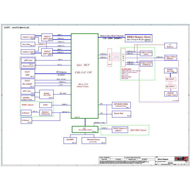Image resolution: width=190 pixels, height=190 pixels.
Task: Click the LCFC logo in the title block
Action: [181, 159]
